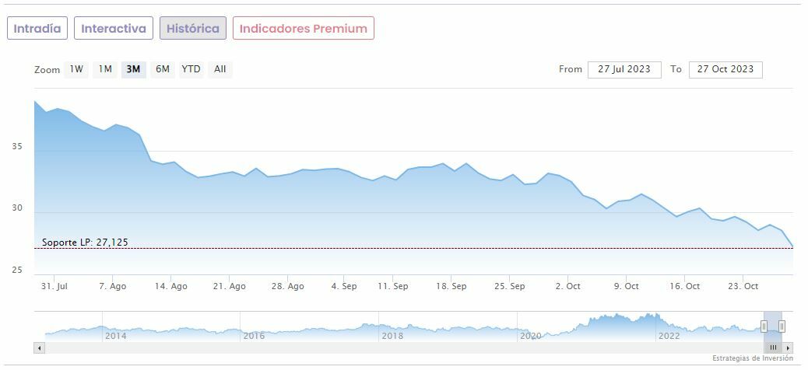This screenshot has height=370, width=808.
Task: Select the Histórica tab
Action: (x=193, y=28)
